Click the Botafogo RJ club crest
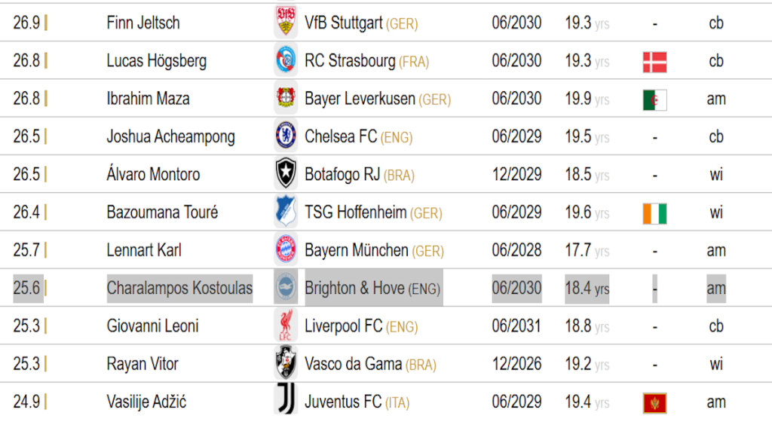 286,175
